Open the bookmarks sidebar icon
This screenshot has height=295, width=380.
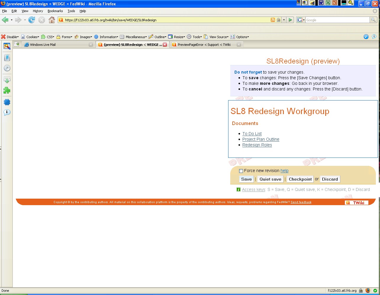(x=7, y=58)
